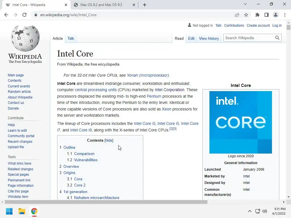Click the volume speaker tray icon

(x=265, y=211)
